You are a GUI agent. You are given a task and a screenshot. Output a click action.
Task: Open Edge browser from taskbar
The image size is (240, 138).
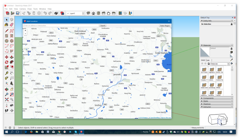coord(26,132)
